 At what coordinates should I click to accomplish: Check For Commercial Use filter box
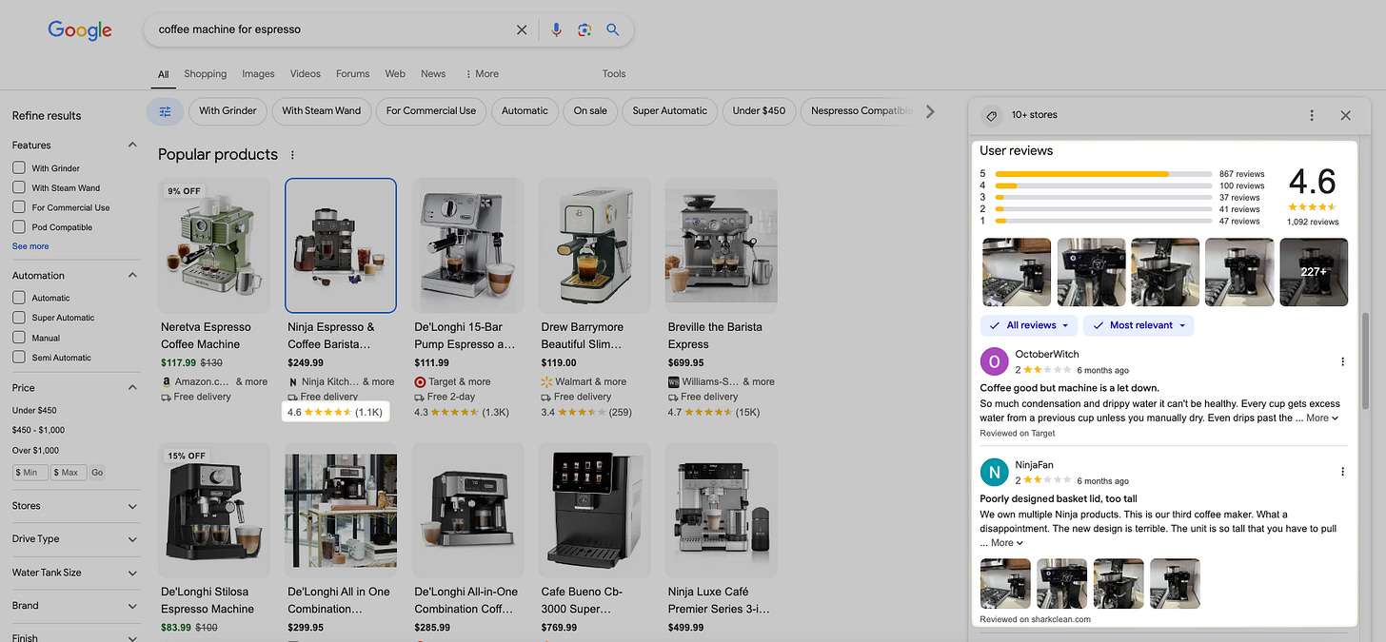(x=19, y=207)
